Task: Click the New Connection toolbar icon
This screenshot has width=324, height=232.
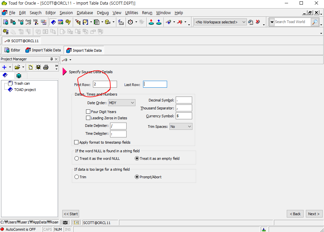Action: (x=169, y=22)
